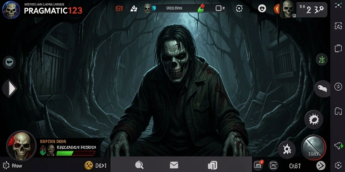This screenshot has width=345, height=172.
Task: Tap the grey next arrow circle button
Action: click(321, 166)
